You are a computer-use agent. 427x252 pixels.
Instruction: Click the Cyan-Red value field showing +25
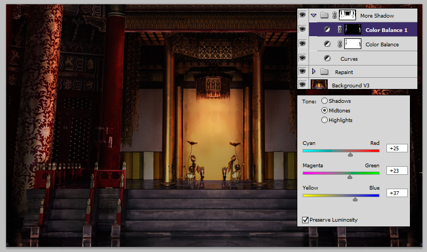pos(397,148)
